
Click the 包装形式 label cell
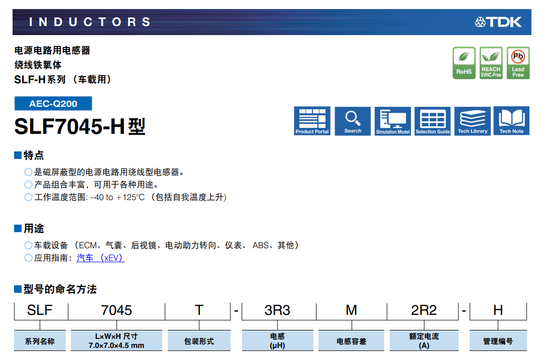point(199,341)
